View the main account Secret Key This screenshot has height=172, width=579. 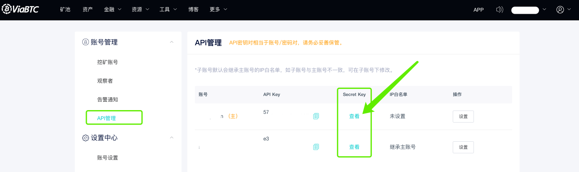pyautogui.click(x=354, y=116)
